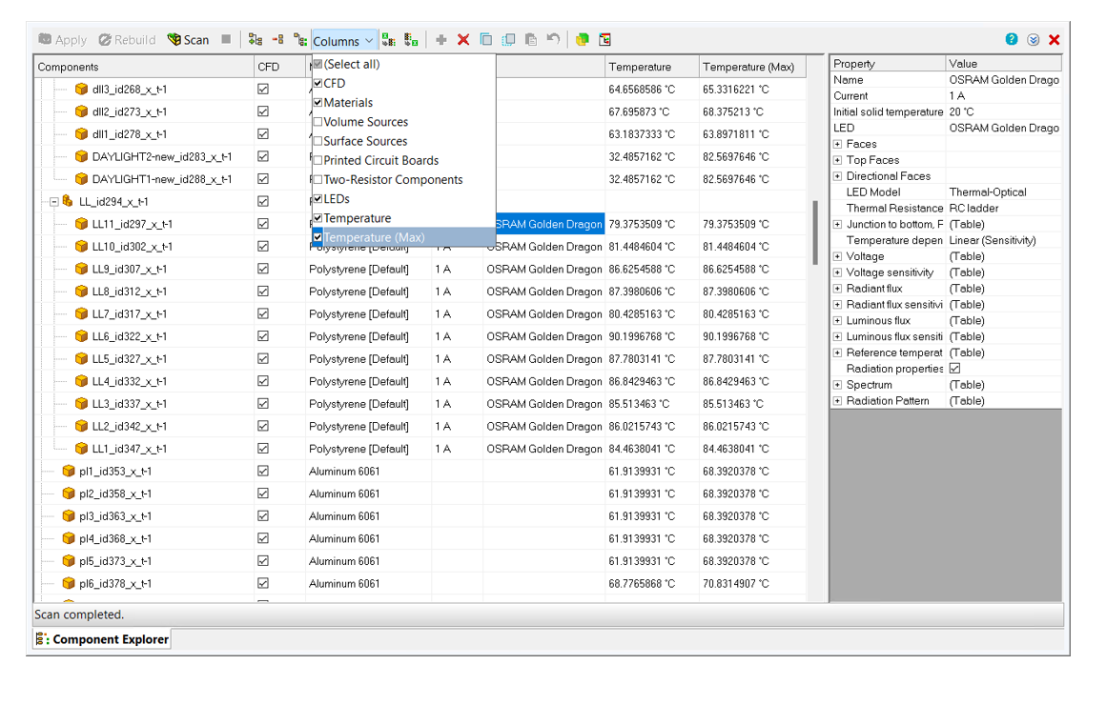This screenshot has height=705, width=1106.
Task: Expand the Faces property row
Action: 838,145
